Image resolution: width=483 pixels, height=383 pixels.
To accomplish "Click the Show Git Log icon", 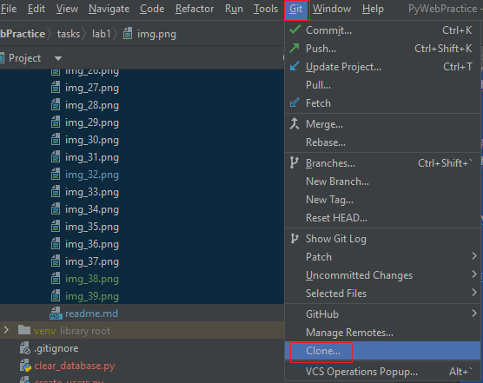I will [x=294, y=238].
